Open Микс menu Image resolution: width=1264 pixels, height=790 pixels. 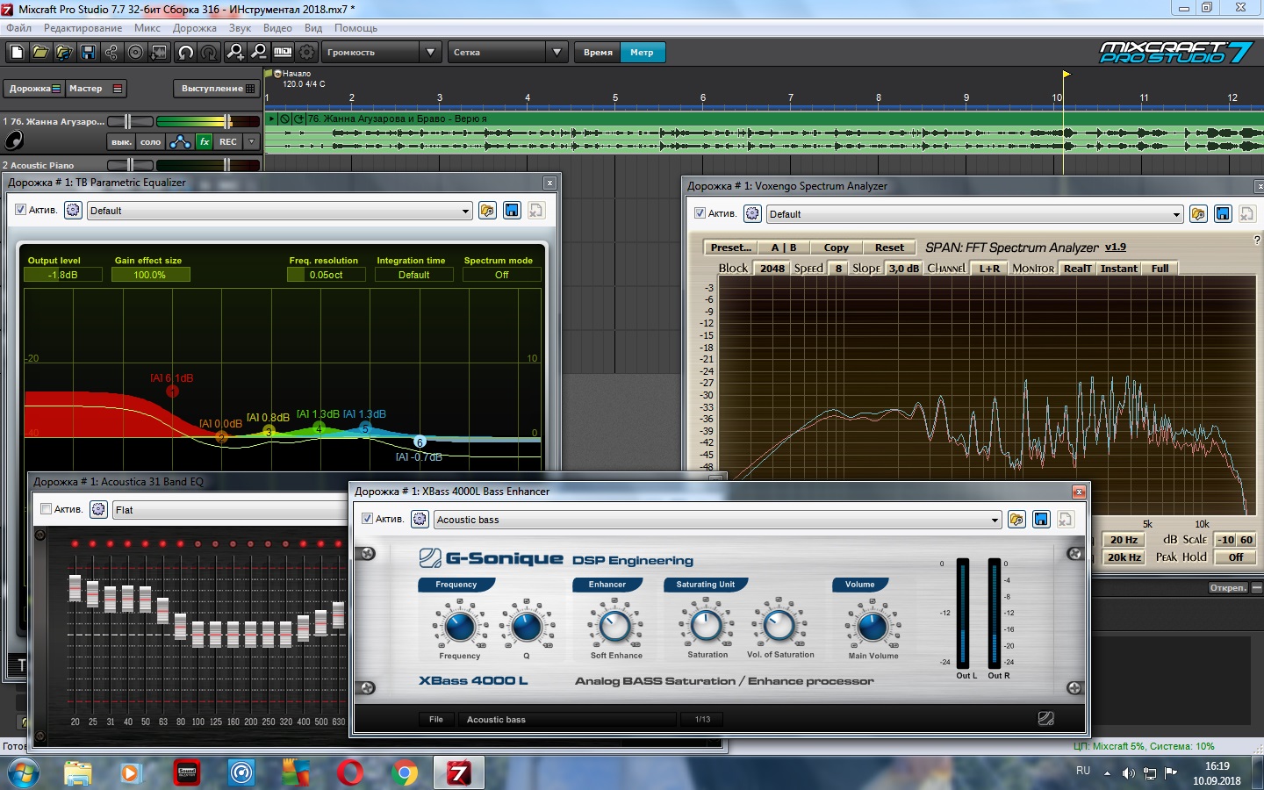(x=147, y=28)
